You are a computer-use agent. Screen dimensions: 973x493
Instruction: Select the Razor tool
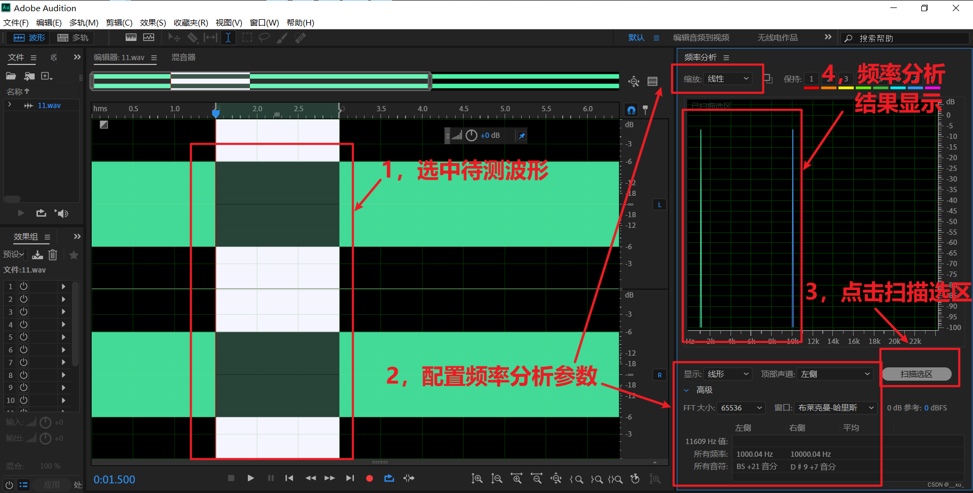click(x=192, y=38)
